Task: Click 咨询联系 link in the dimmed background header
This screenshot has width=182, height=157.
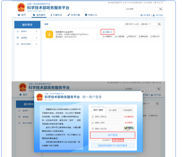Action: (x=146, y=83)
